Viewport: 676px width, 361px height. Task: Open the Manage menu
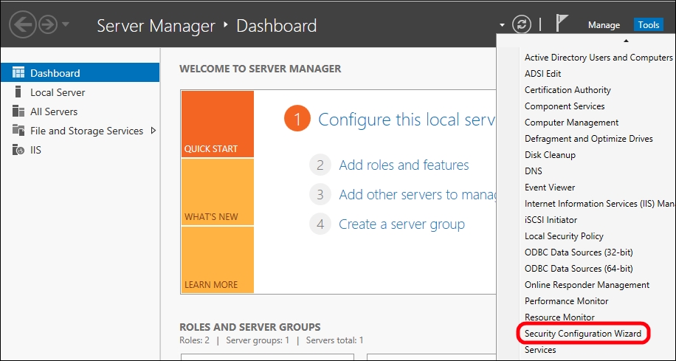pyautogui.click(x=604, y=25)
